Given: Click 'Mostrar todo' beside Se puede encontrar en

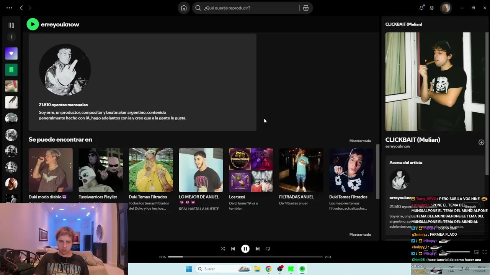Looking at the screenshot, I should point(360,141).
